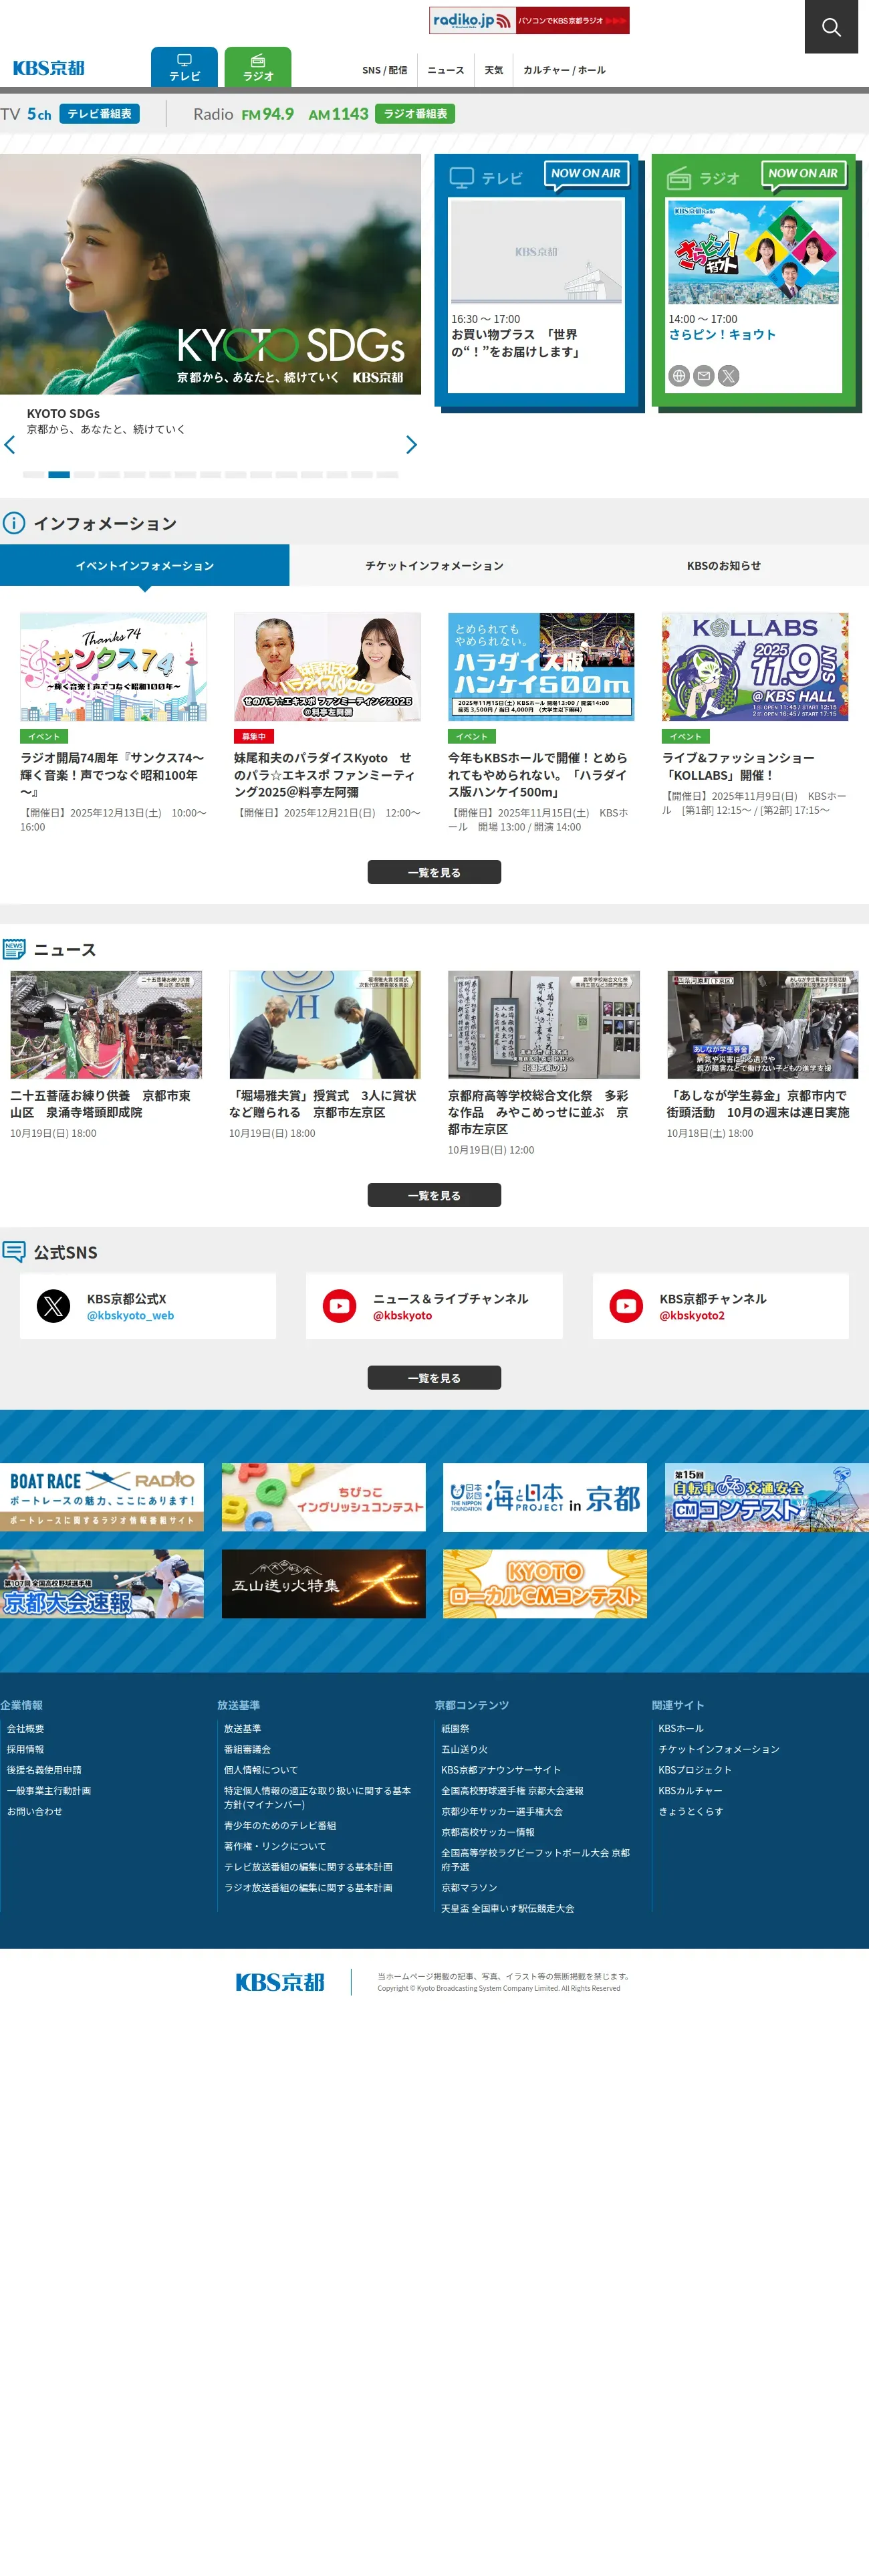
Task: Open 個人情報について footer link
Action: click(x=261, y=1770)
